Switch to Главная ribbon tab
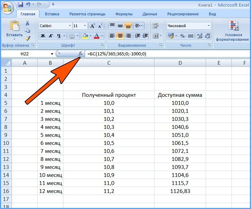This screenshot has height=209, width=251. click(28, 14)
